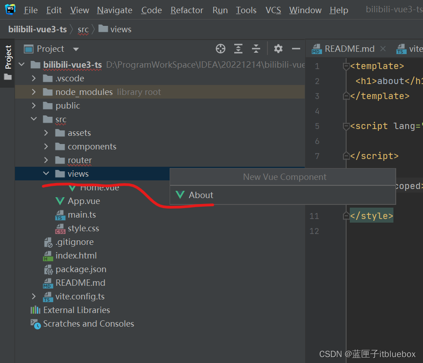The image size is (423, 363).
Task: Fold the opening template tag
Action: pos(346,66)
